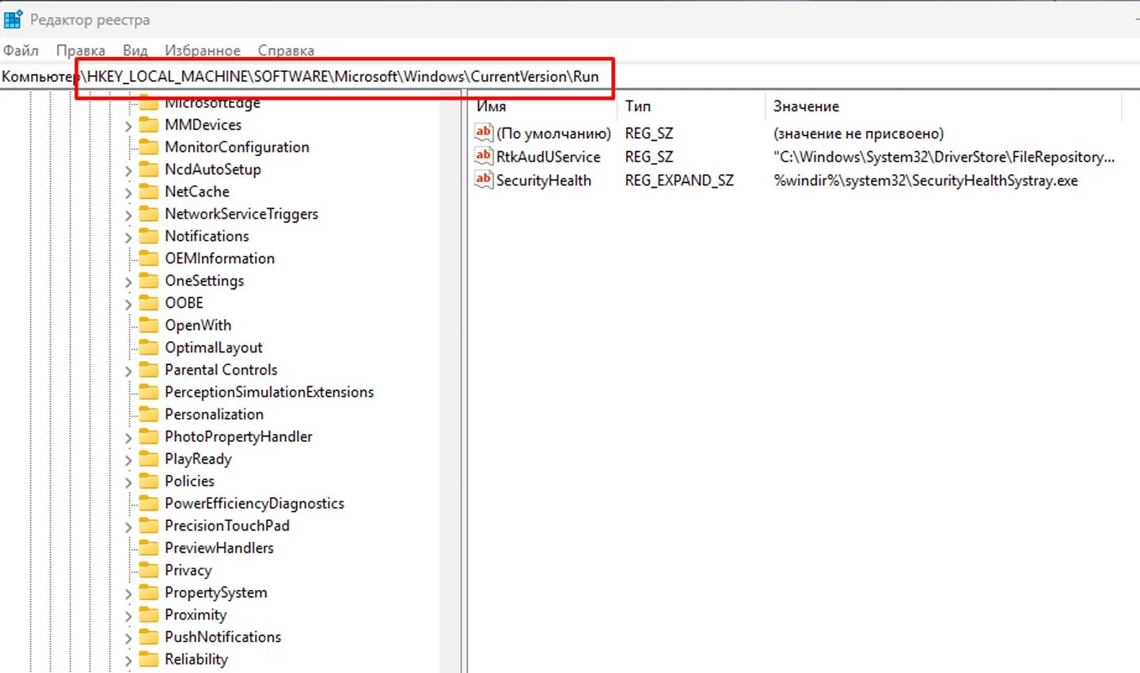1140x673 pixels.
Task: Select the PreviewHandlers key in tree
Action: click(218, 548)
